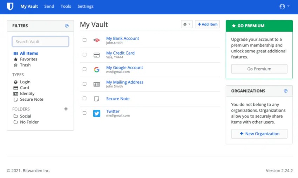Click the Google logo icon
Screen dimensions: 298x178
96,70
